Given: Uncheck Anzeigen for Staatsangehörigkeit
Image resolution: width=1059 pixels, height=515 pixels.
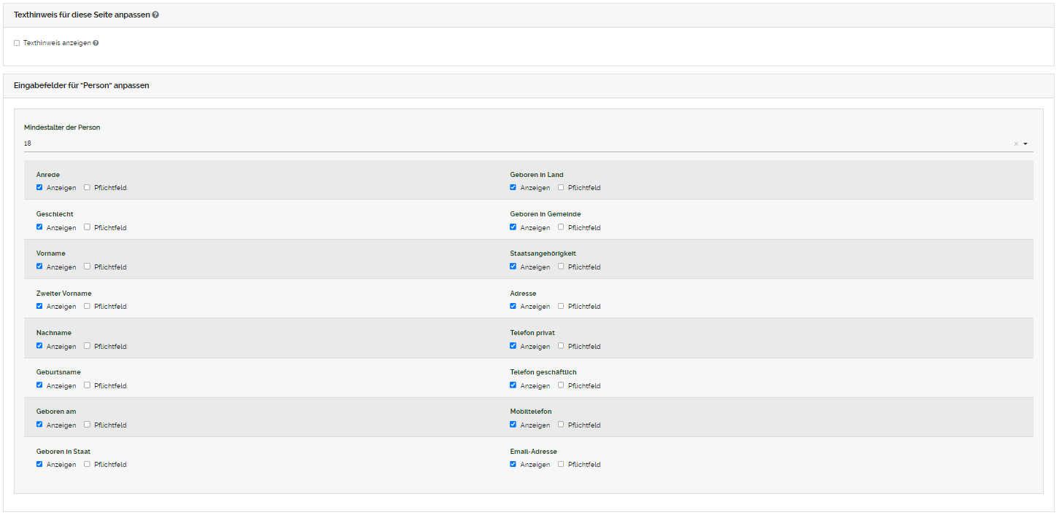Looking at the screenshot, I should (x=513, y=267).
